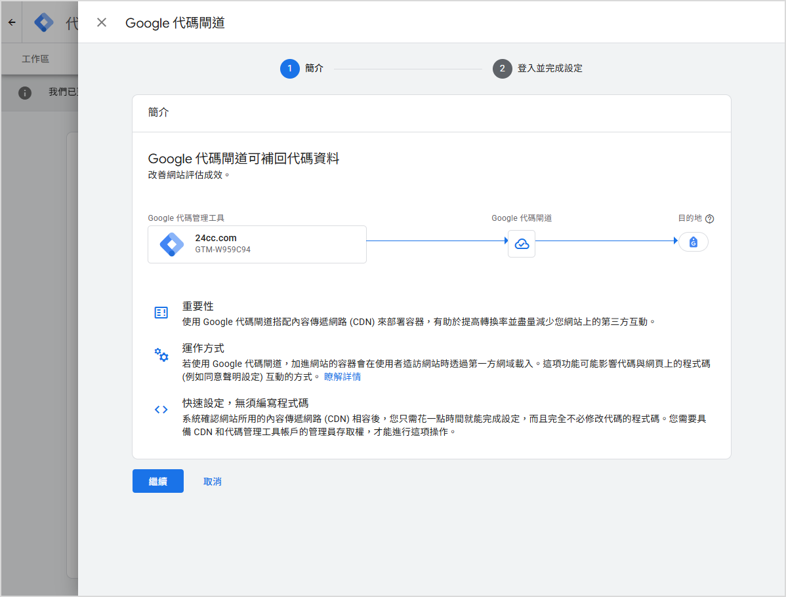The width and height of the screenshot is (786, 597).
Task: Open the 瞭解詳情 link
Action: click(342, 377)
